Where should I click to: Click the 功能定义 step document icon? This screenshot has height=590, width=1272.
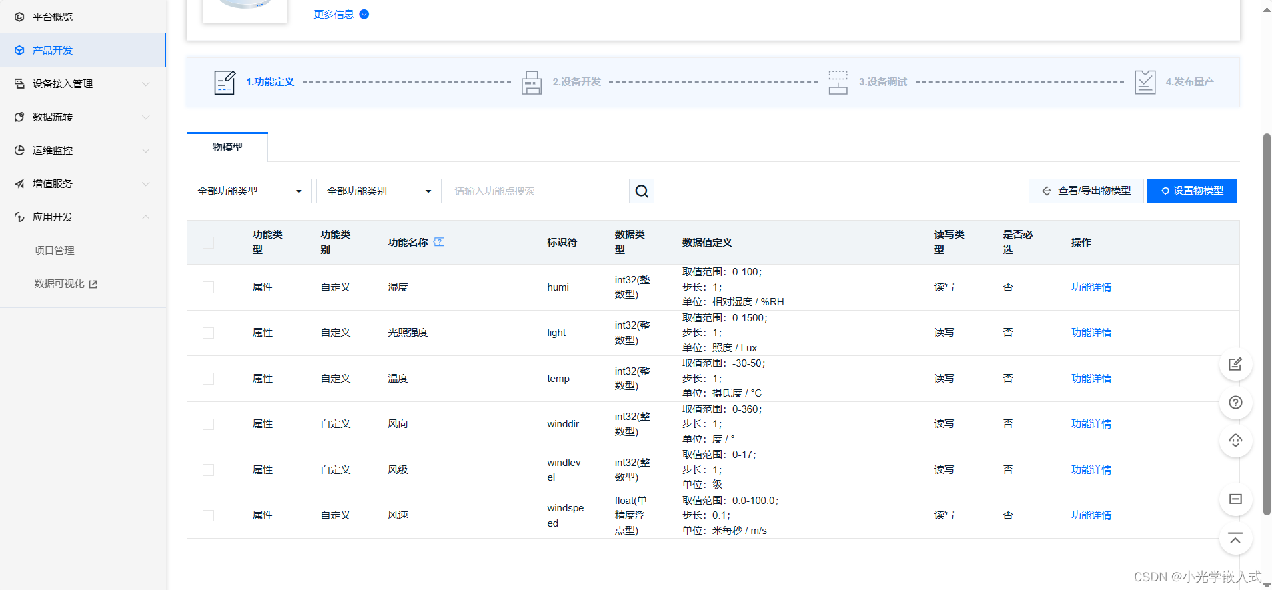(225, 82)
